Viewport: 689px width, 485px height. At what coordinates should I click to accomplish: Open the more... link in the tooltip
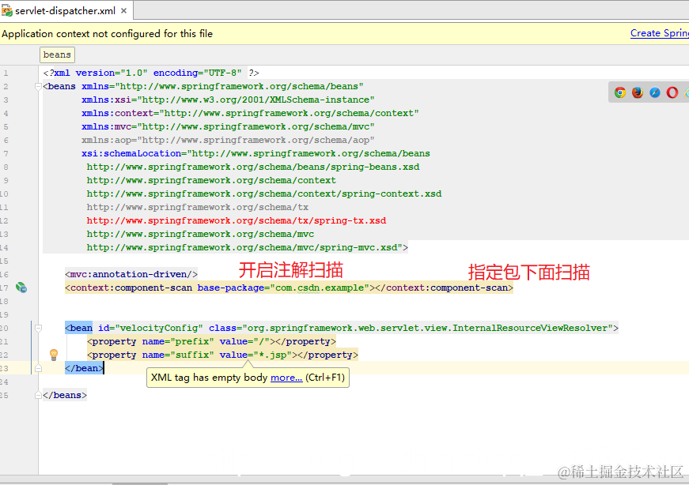pyautogui.click(x=286, y=378)
